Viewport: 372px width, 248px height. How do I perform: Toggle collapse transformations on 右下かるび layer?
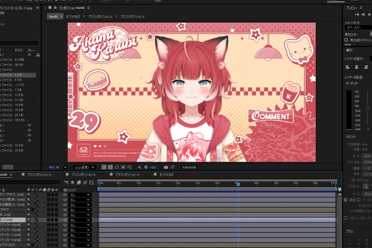coord(33,245)
